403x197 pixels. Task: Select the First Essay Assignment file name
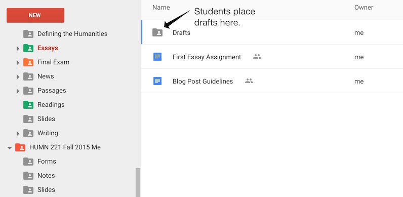coord(207,57)
